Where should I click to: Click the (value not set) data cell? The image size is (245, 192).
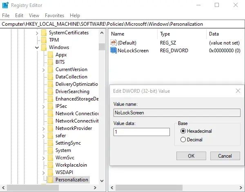(x=224, y=43)
